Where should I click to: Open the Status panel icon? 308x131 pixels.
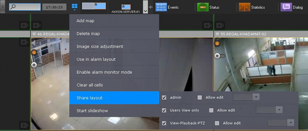[x=203, y=7]
